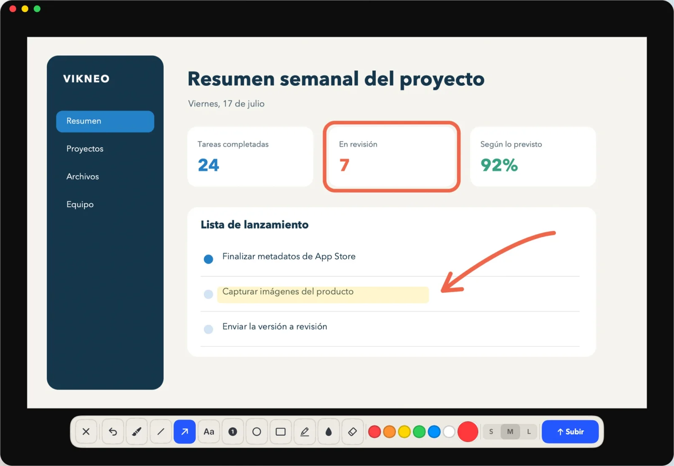The height and width of the screenshot is (466, 674).
Task: Pick the orange color swatch
Action: tap(390, 431)
